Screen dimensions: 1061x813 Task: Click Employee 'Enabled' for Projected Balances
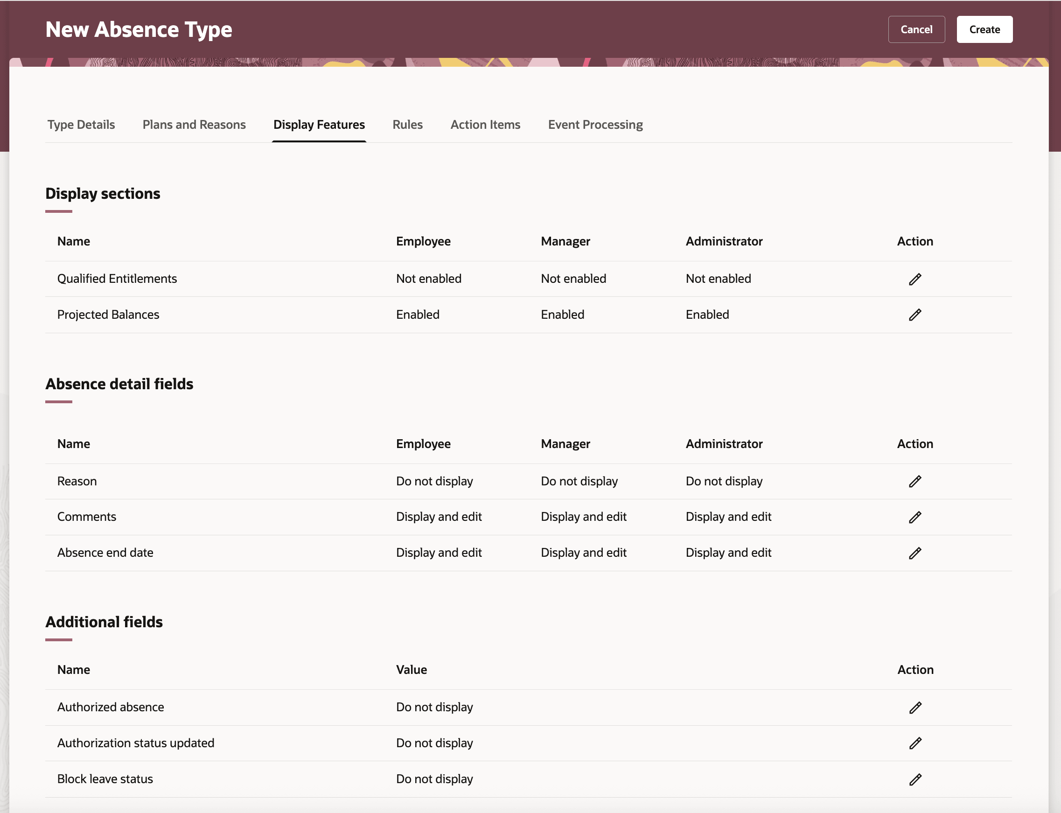pyautogui.click(x=418, y=315)
